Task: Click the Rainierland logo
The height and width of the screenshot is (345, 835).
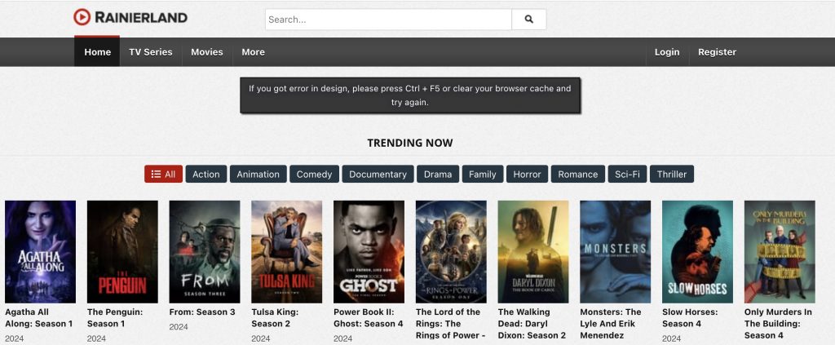Action: click(130, 17)
